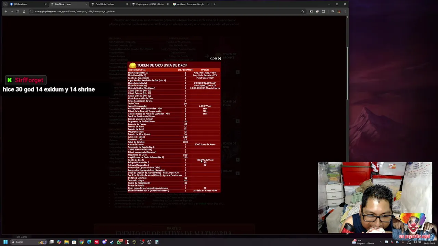Switch to Chrome on the taskbar

click(81, 242)
